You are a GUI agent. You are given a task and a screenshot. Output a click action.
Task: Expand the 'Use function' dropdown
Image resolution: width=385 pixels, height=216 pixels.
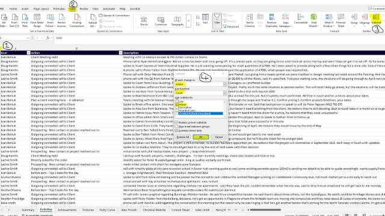224,93
